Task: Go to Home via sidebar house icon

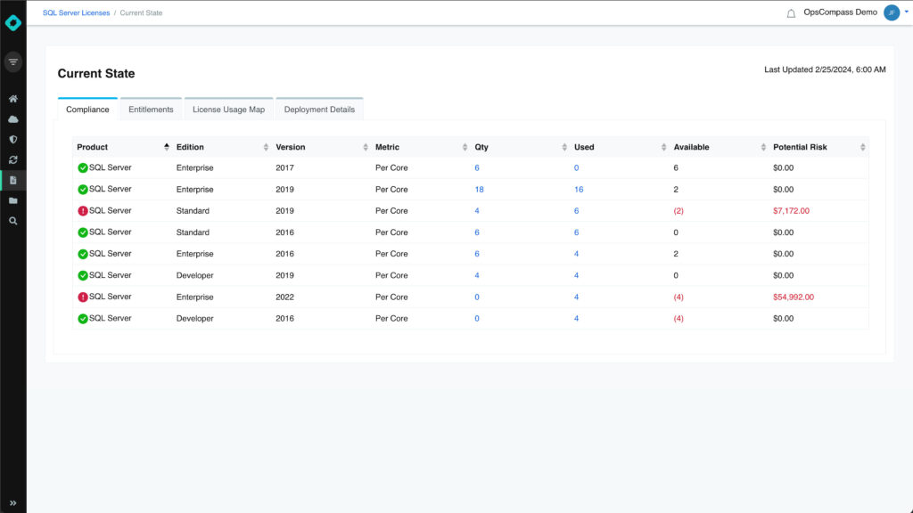Action: click(12, 99)
